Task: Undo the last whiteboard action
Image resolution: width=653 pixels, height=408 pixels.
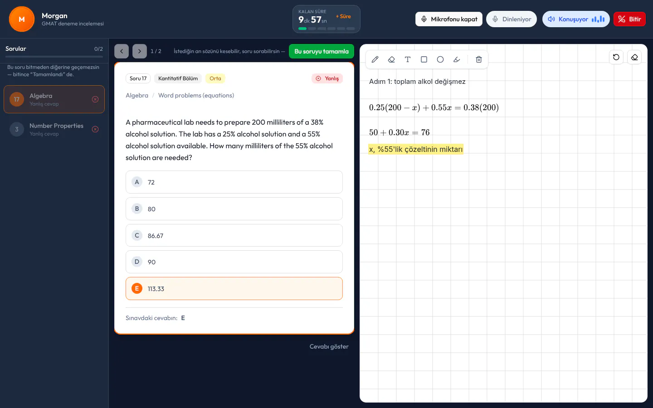Action: pos(616,57)
